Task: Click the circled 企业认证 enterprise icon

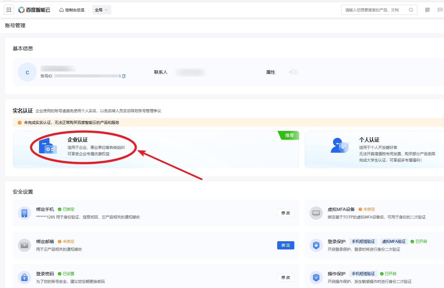Action: pos(48,147)
